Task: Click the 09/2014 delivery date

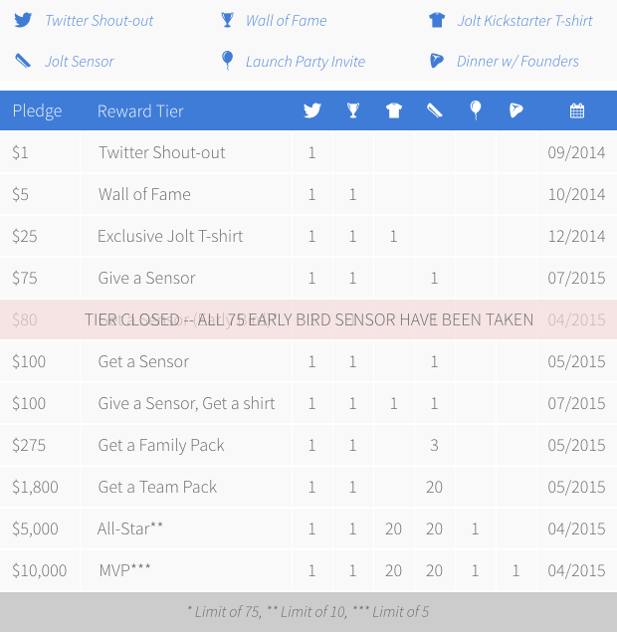Action: point(576,152)
